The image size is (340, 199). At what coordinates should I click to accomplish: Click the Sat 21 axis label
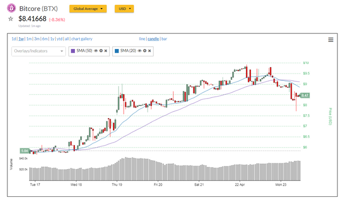(x=199, y=185)
